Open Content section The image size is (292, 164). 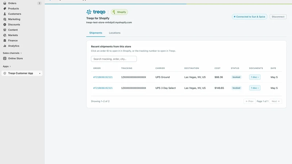coord(13,30)
